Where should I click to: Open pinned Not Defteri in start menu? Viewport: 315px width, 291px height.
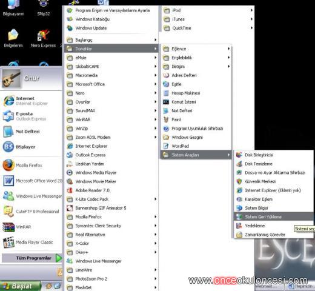tap(31, 132)
